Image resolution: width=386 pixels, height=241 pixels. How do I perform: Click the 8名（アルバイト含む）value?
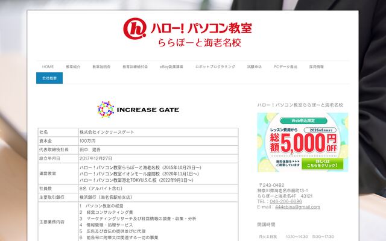pos(101,189)
